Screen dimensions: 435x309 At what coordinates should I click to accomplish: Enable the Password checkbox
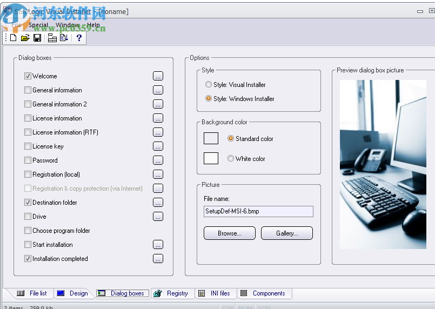(28, 160)
